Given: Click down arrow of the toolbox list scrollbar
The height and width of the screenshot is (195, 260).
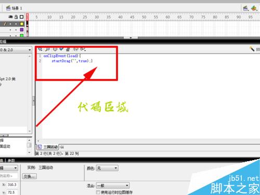Looking at the screenshot, I should click(30, 131).
